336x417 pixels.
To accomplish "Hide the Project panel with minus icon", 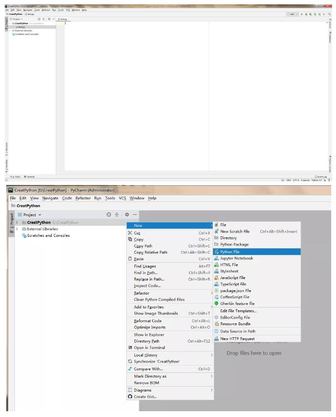I will click(135, 214).
